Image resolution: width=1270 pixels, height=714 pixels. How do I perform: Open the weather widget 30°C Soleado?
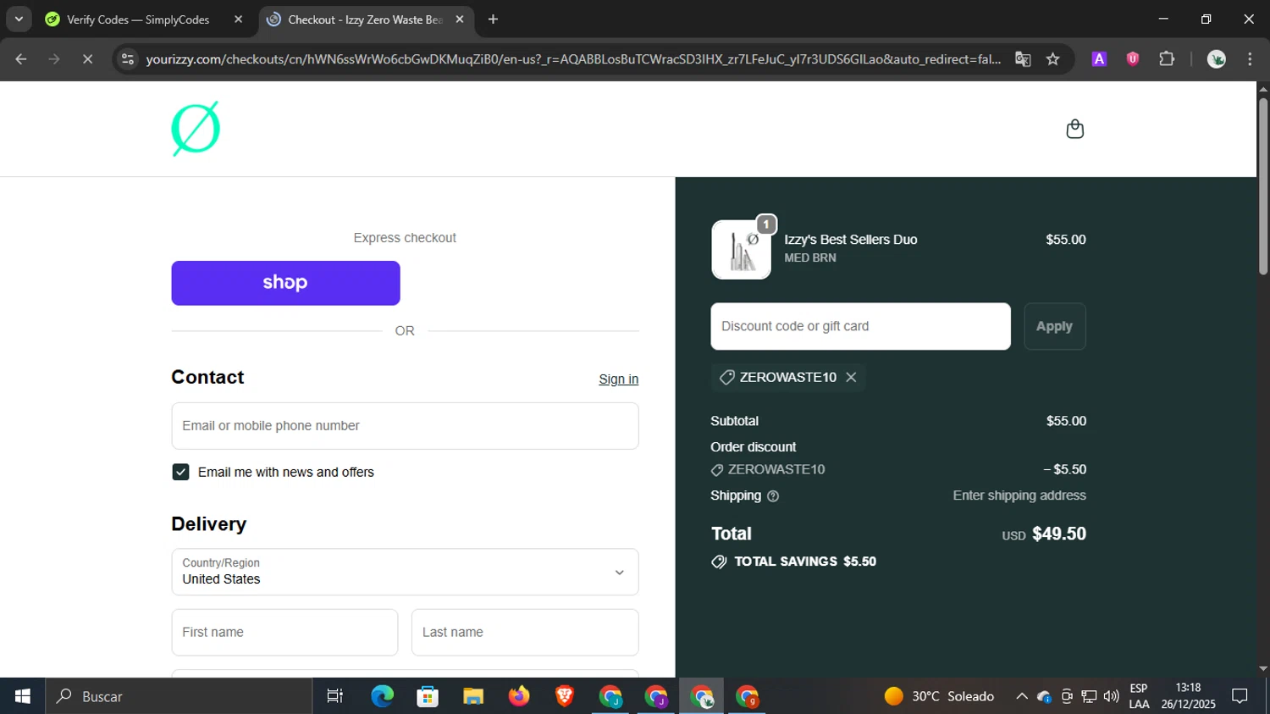[939, 696]
